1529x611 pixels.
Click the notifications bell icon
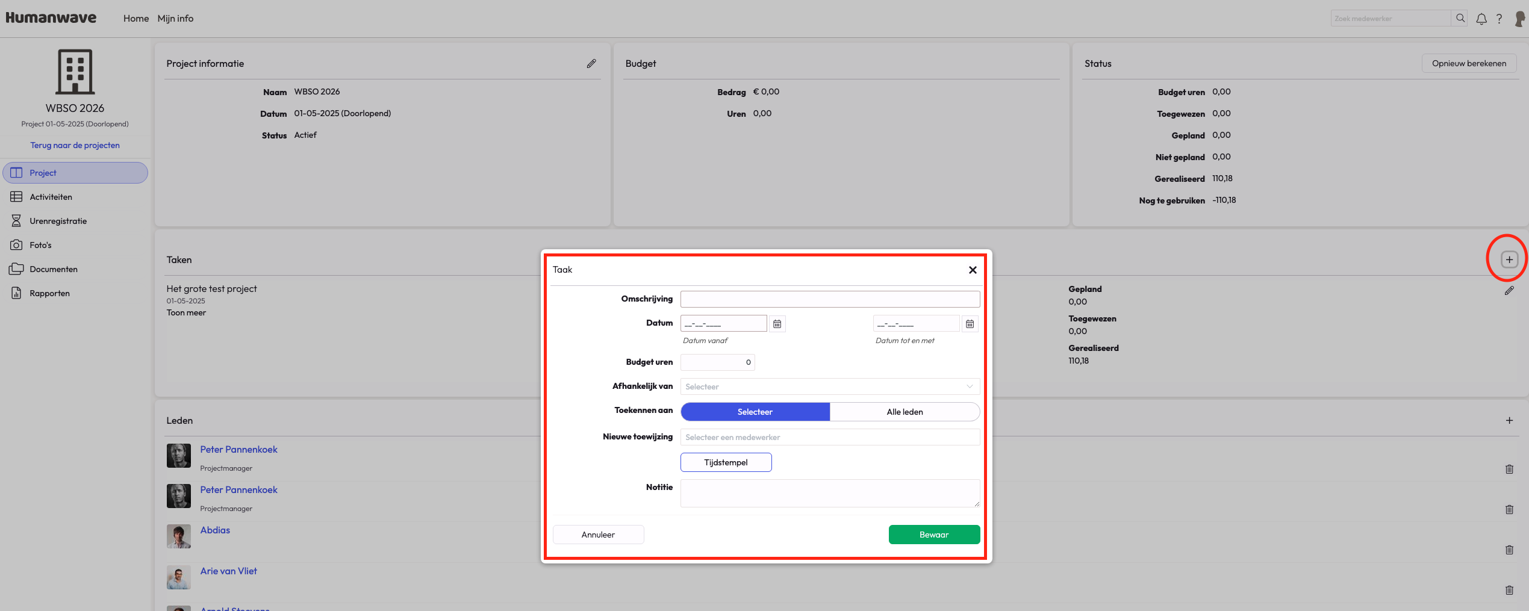point(1481,19)
